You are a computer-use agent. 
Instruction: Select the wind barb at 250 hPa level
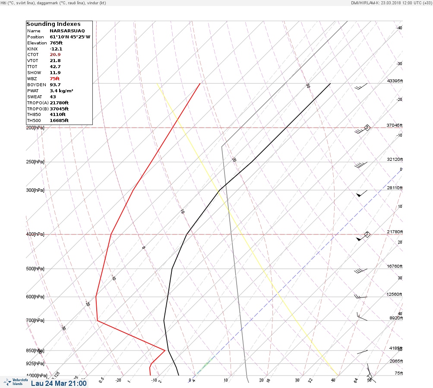point(360,165)
